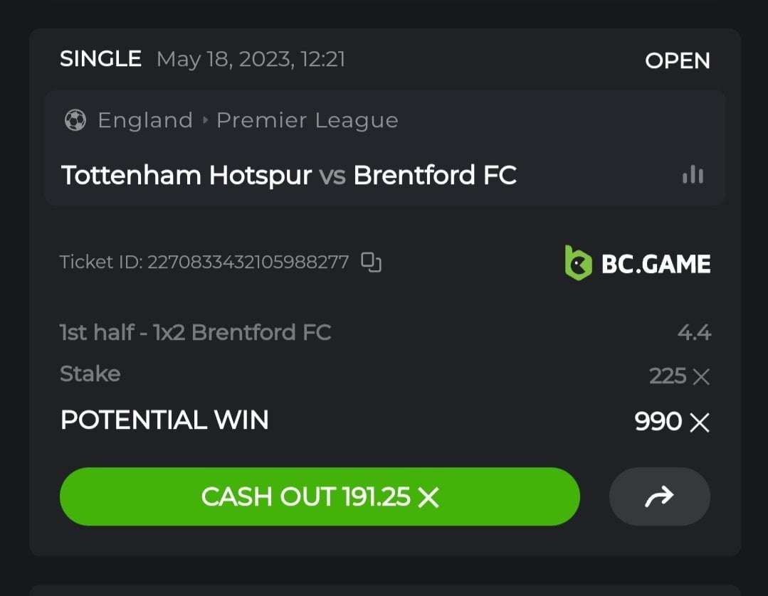Select the Tottenham Hotspur team name
Viewport: 768px width, 596px height.
[186, 175]
